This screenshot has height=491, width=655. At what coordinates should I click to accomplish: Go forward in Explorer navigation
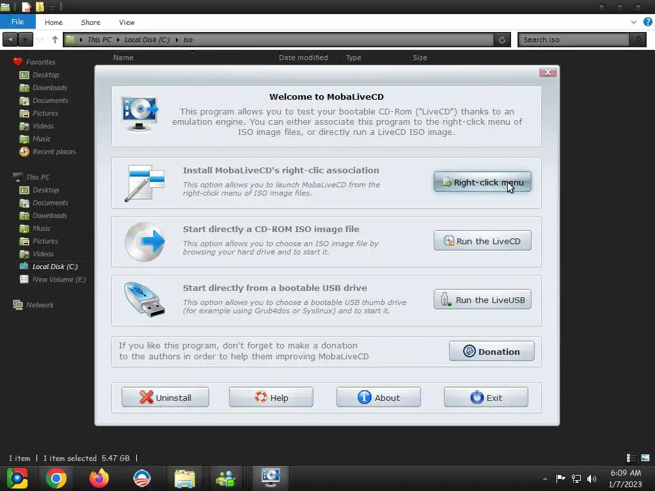click(x=25, y=40)
